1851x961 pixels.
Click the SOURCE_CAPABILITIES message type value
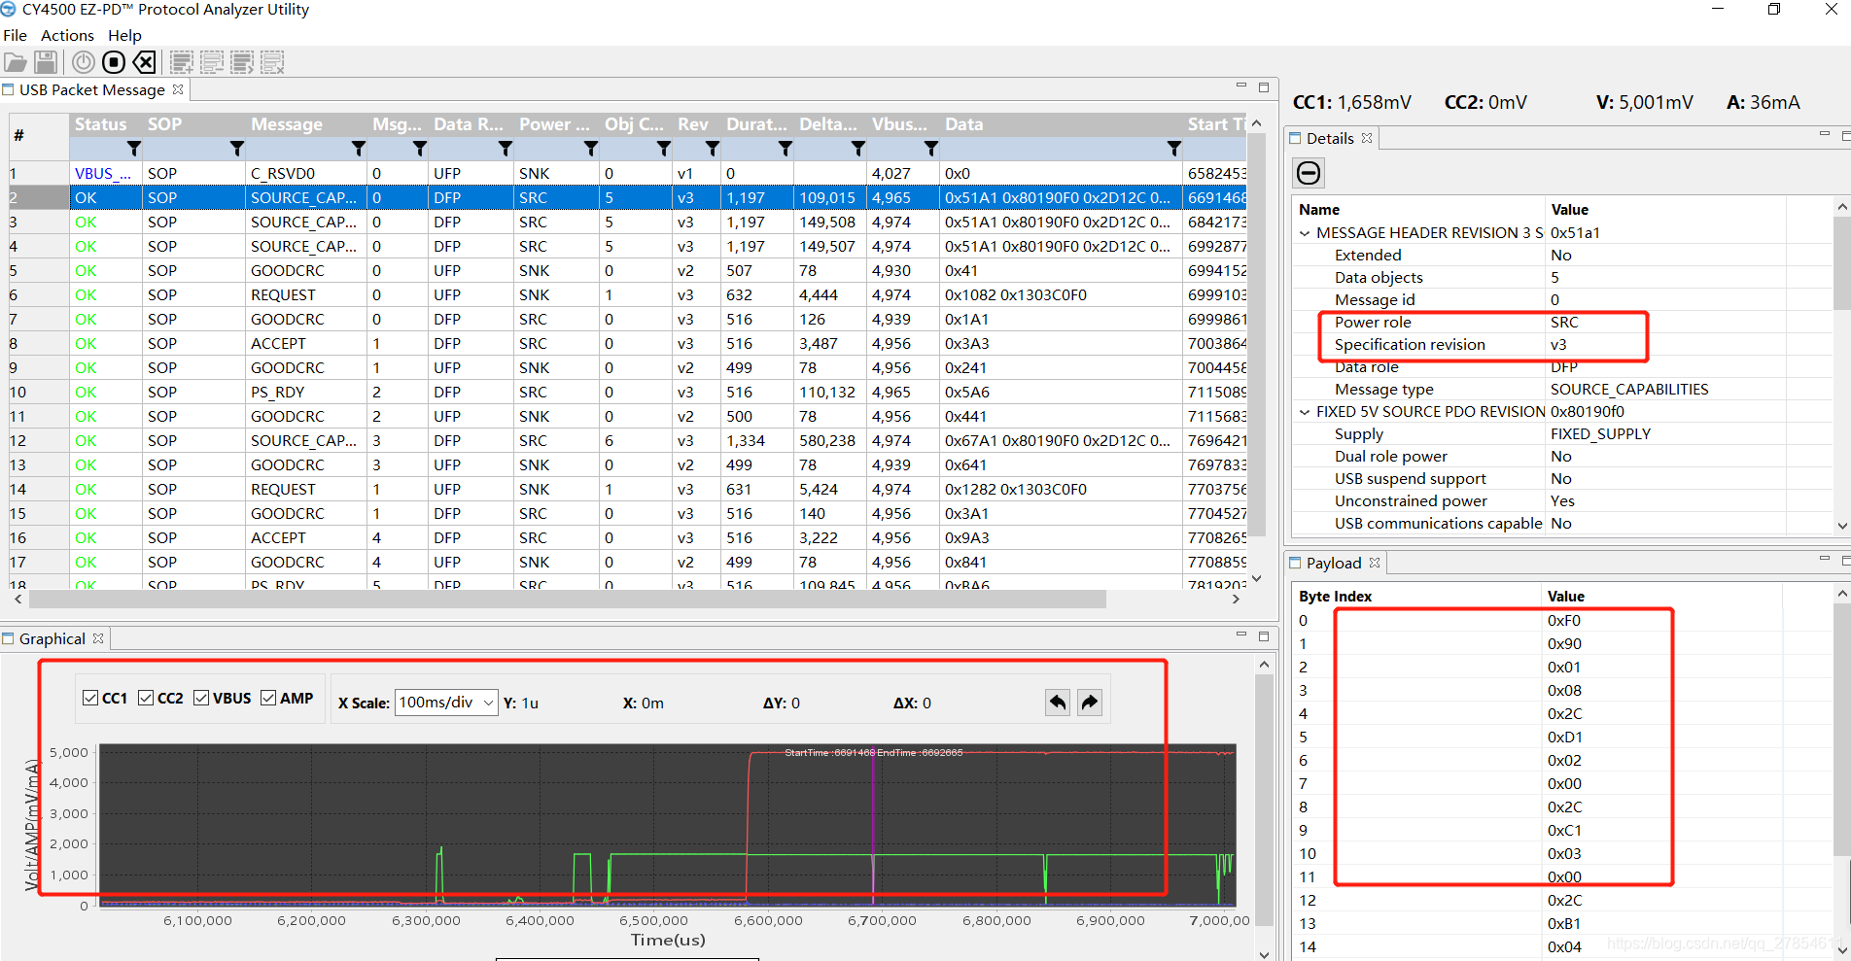[1629, 390]
